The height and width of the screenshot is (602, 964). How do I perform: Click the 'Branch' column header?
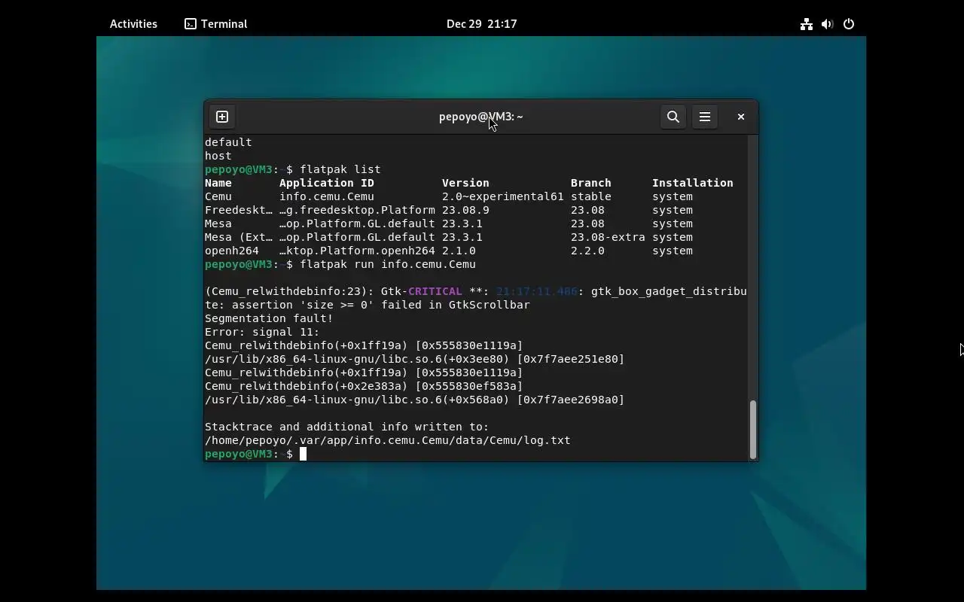click(591, 183)
